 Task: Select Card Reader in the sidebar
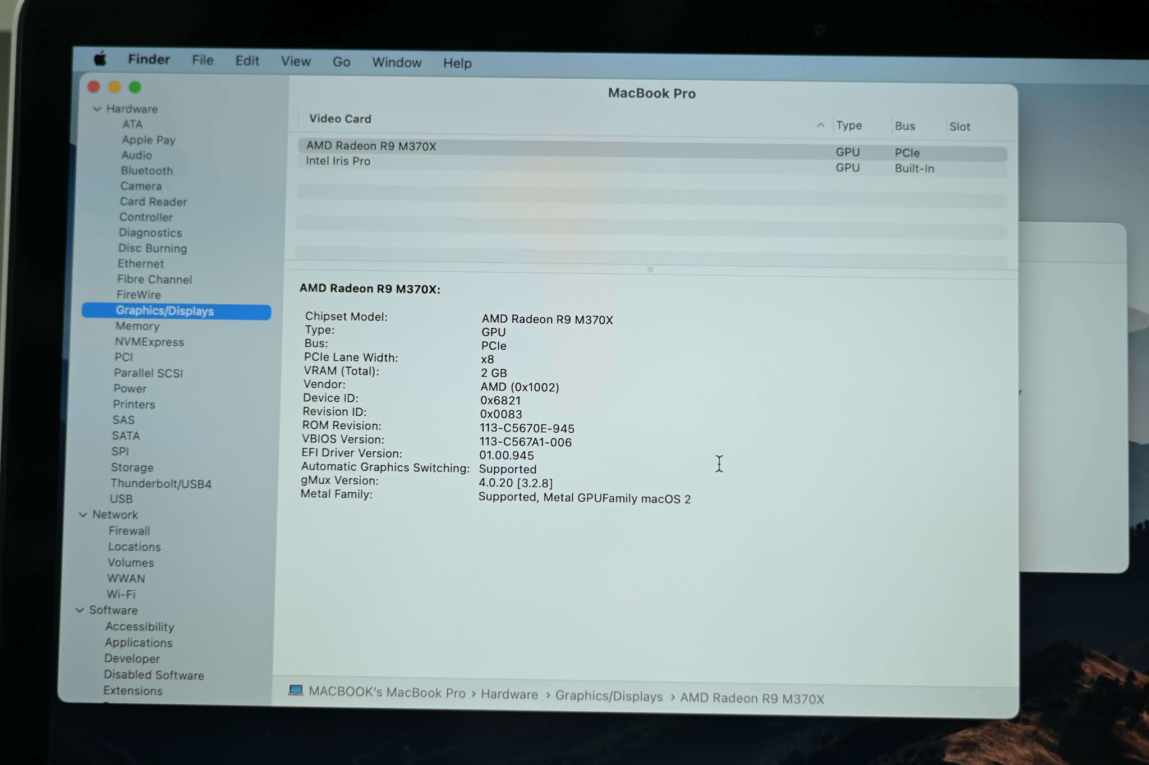pyautogui.click(x=153, y=202)
